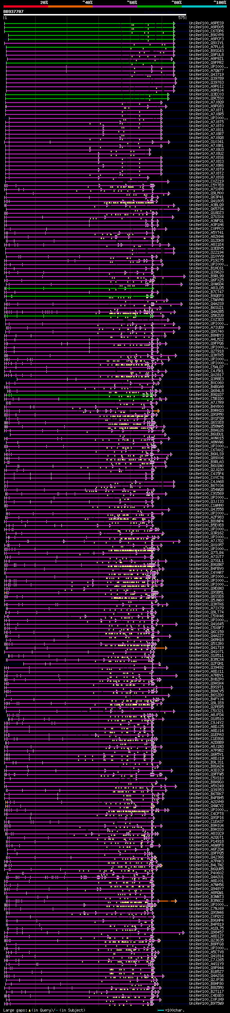Select the BB937707 query label
This screenshot has width=230, height=1013.
tap(13, 11)
